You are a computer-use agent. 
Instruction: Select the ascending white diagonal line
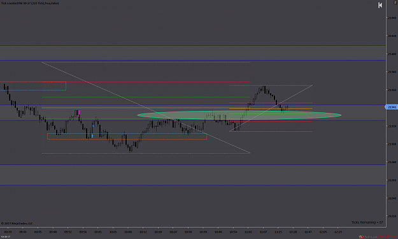click(271, 108)
